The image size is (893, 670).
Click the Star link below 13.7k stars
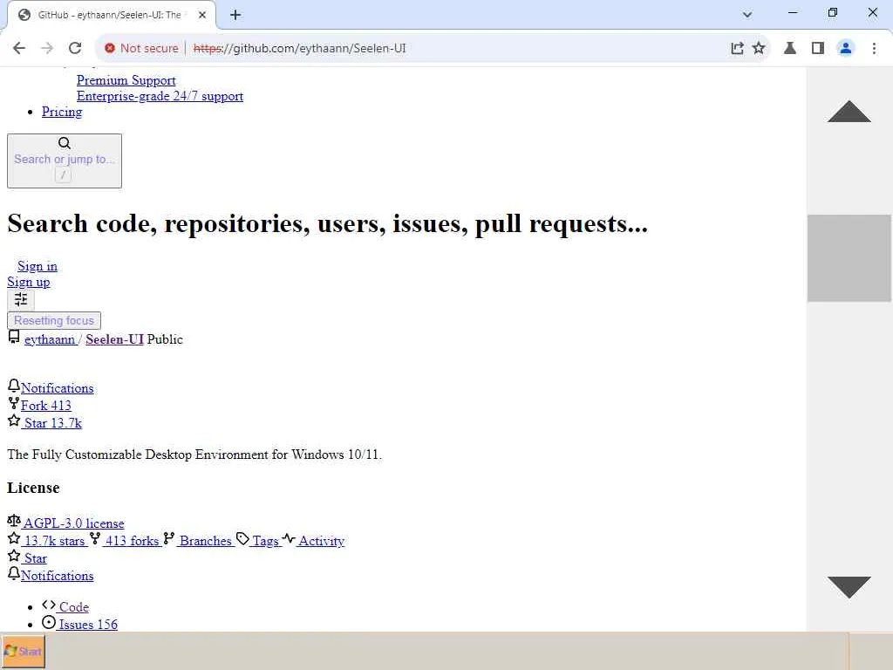(x=35, y=559)
